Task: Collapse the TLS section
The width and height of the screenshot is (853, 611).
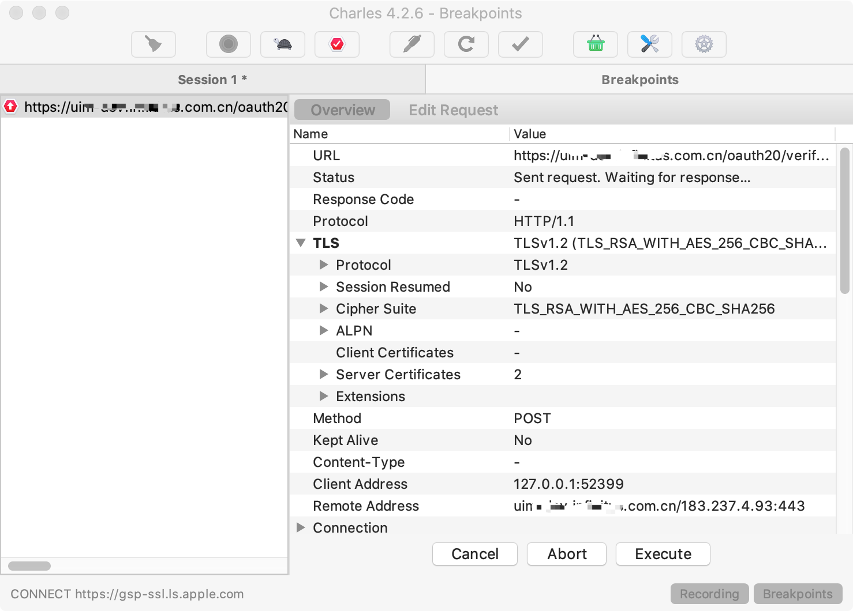Action: (x=301, y=243)
